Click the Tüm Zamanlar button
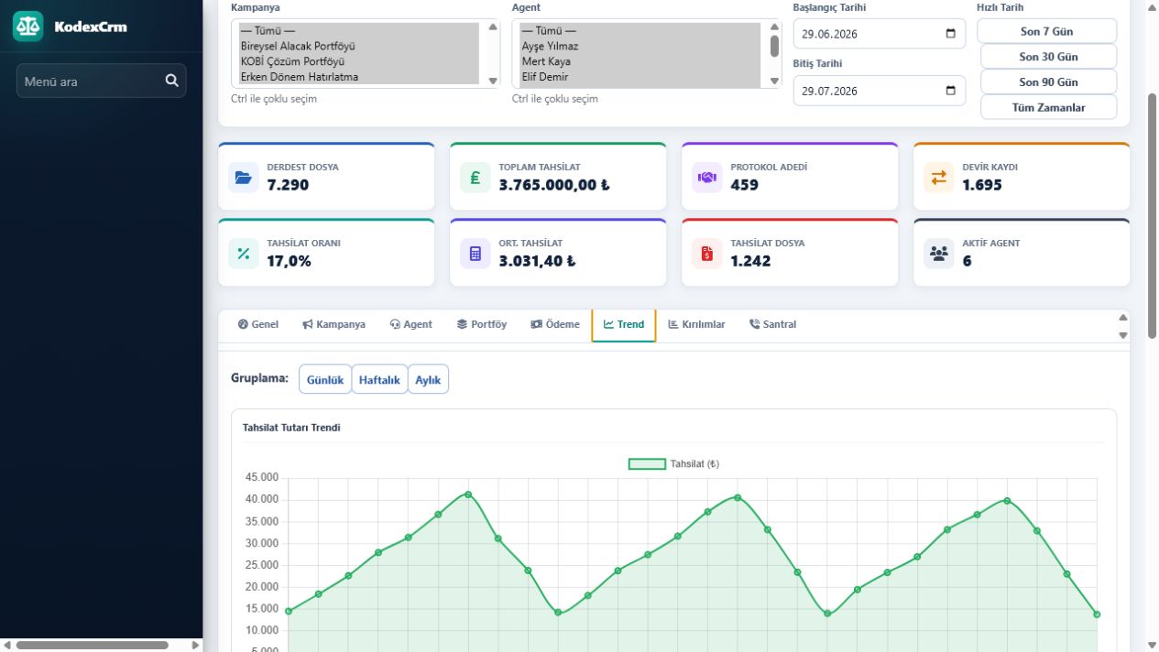This screenshot has height=652, width=1159. click(1048, 107)
